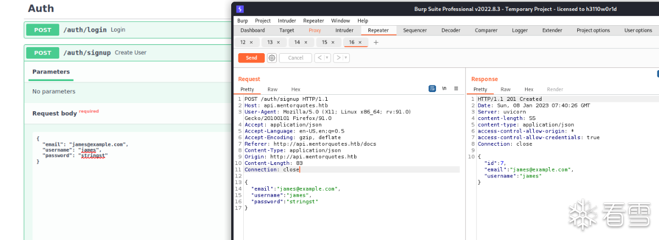
Task: Switch to the Sequencer tab
Action: (x=415, y=30)
